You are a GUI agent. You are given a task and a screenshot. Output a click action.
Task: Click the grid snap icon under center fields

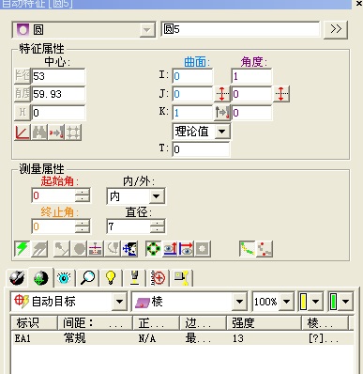click(73, 132)
